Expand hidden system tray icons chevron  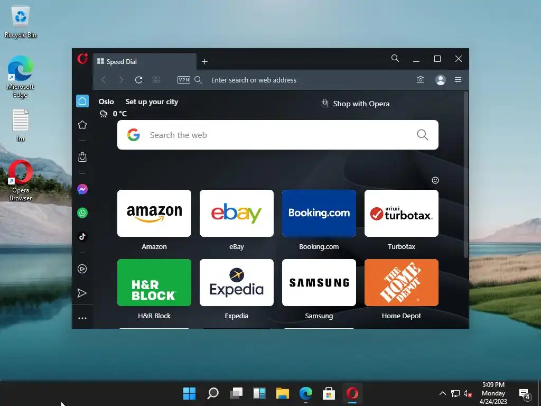442,393
